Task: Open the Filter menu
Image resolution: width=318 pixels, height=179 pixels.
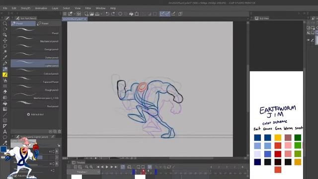Action: (x=88, y=8)
